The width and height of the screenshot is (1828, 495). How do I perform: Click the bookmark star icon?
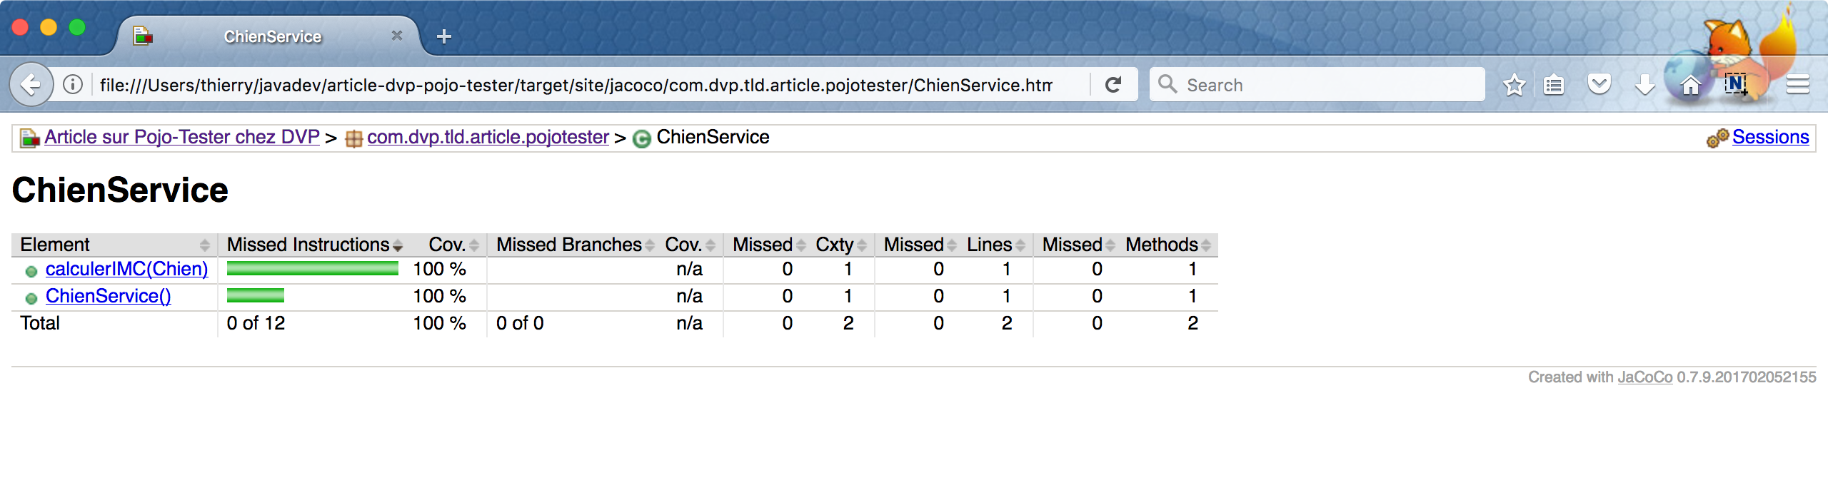click(1513, 86)
